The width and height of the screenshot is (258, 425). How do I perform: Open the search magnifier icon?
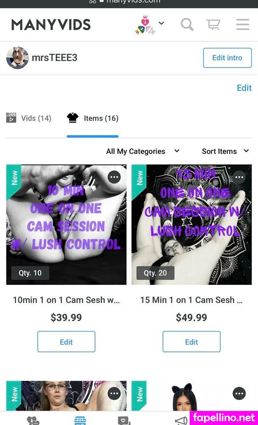click(x=187, y=25)
